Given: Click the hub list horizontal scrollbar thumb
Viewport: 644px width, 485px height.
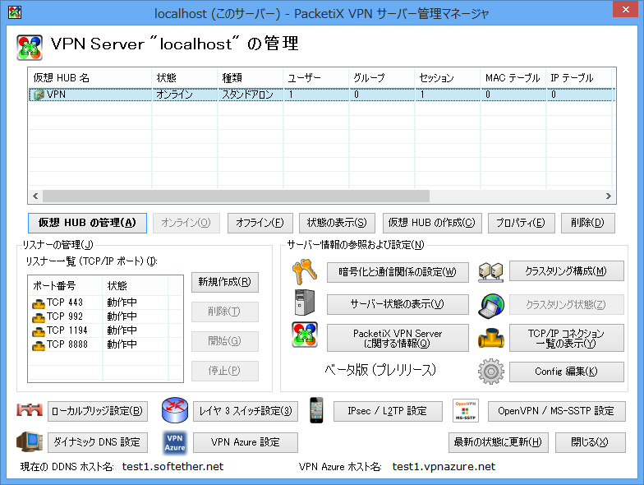Looking at the screenshot, I should [237, 196].
